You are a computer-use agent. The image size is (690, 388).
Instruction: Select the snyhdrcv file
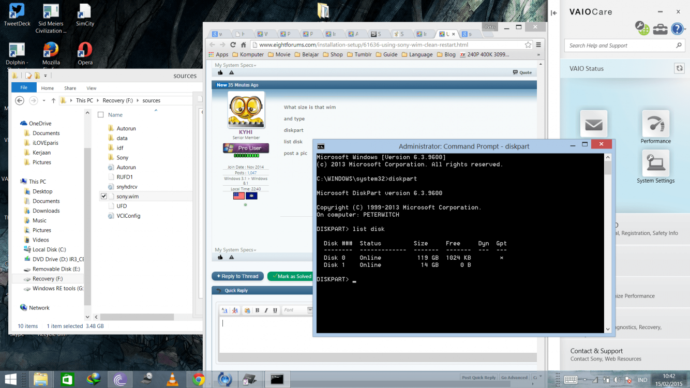(x=127, y=187)
